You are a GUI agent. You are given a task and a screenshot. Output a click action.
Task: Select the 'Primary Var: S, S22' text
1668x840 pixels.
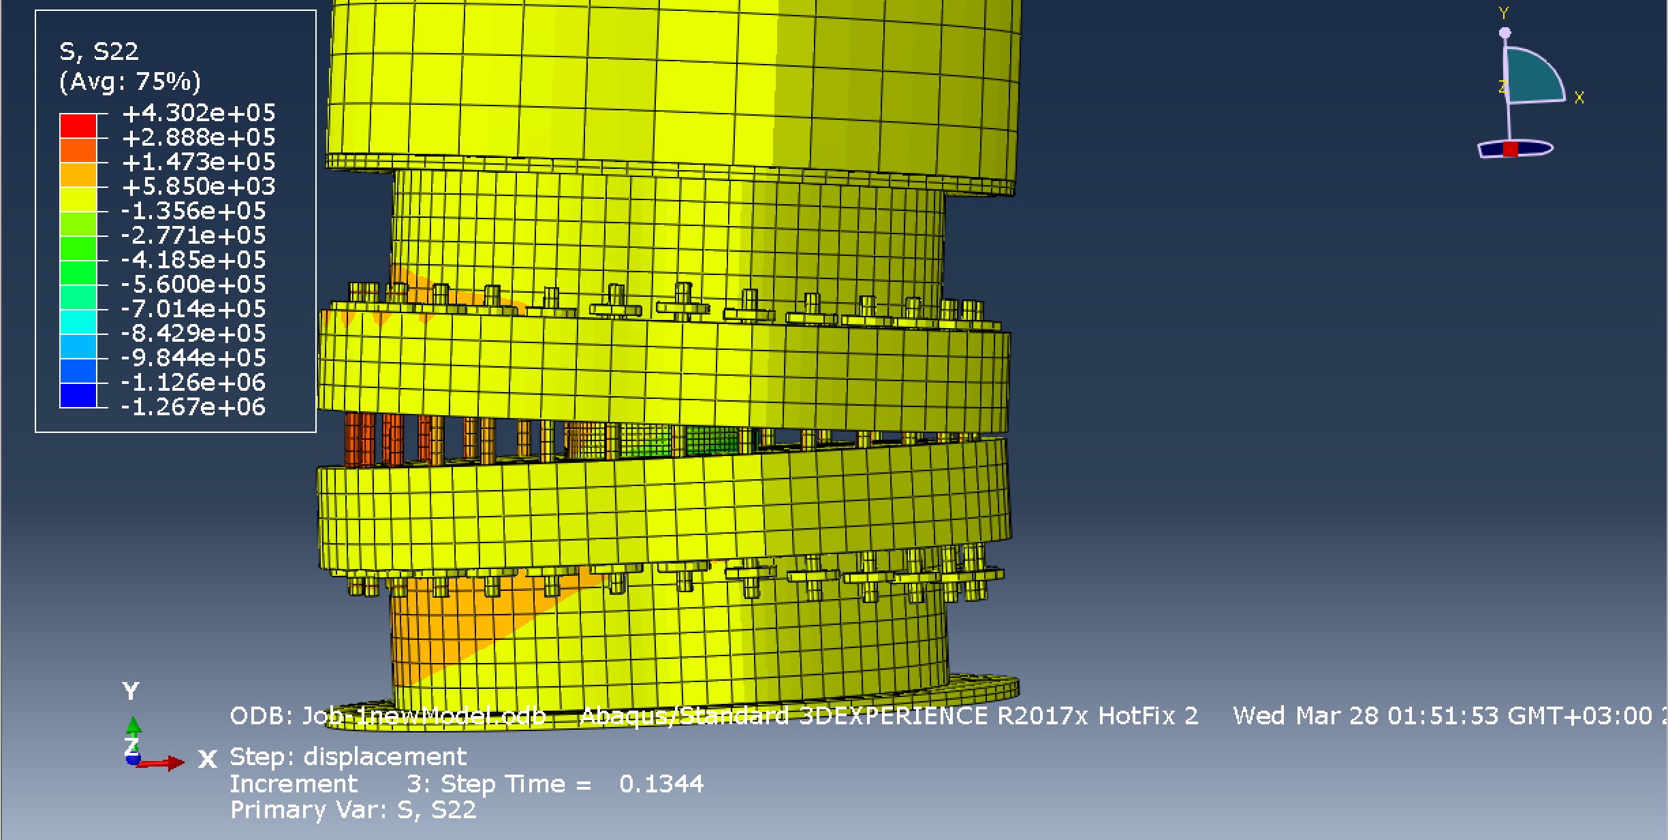point(353,810)
